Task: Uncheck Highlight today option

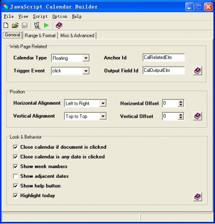Action: [16, 196]
